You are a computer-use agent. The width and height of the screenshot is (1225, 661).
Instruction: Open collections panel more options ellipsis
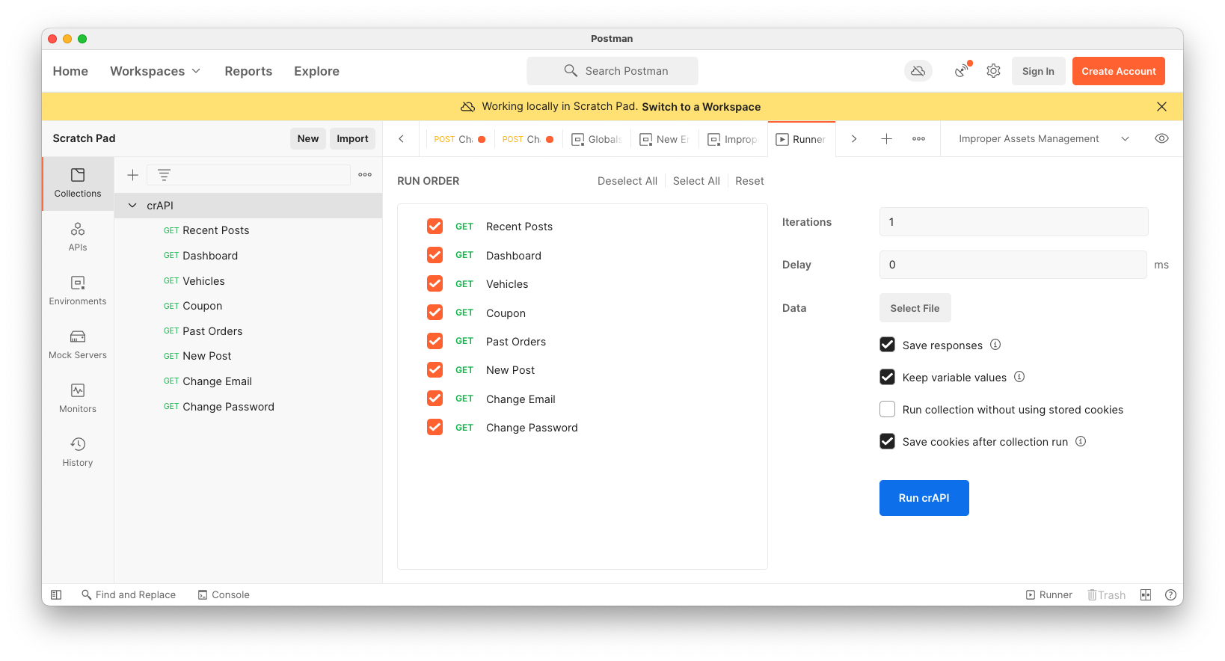(365, 175)
